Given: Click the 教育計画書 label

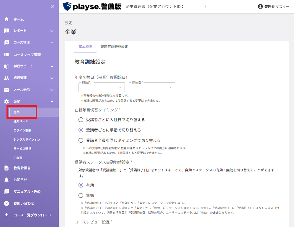Looking at the screenshot, I should pyautogui.click(x=22, y=168).
